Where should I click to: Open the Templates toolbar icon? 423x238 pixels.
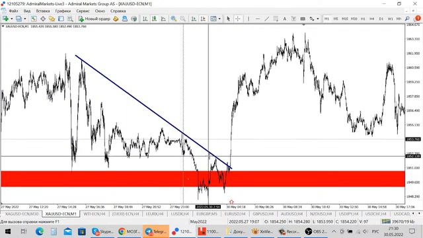tap(213, 19)
